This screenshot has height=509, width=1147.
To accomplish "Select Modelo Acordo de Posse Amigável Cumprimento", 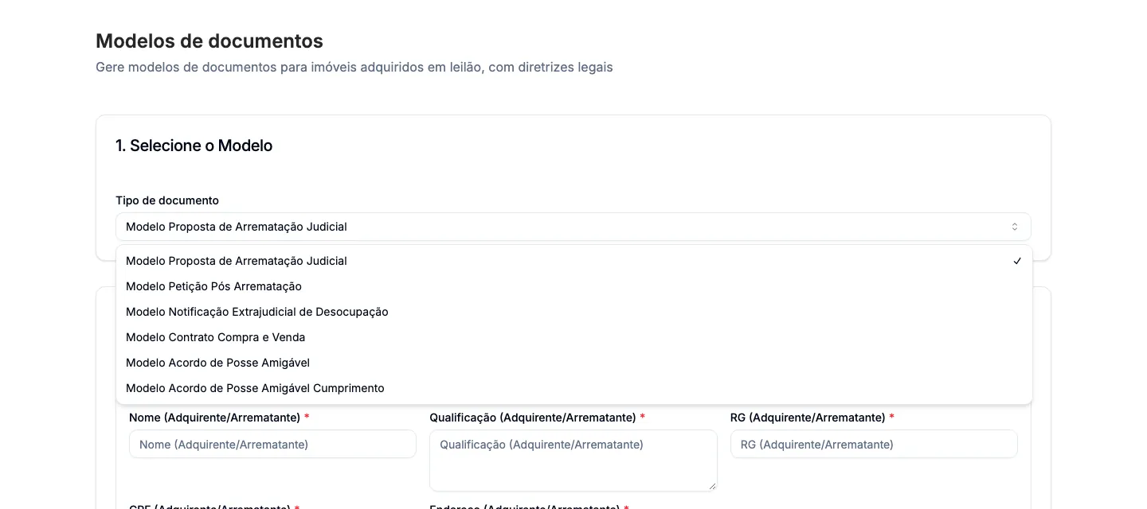I will (573, 388).
